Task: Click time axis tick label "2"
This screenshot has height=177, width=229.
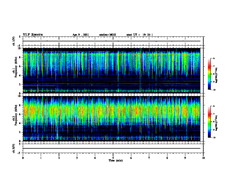Action: (x=59, y=158)
